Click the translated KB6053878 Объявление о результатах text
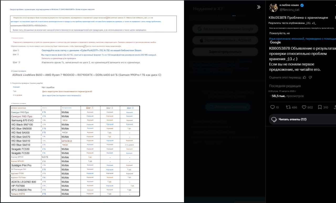The height and width of the screenshot is (203, 336). tap(302, 54)
